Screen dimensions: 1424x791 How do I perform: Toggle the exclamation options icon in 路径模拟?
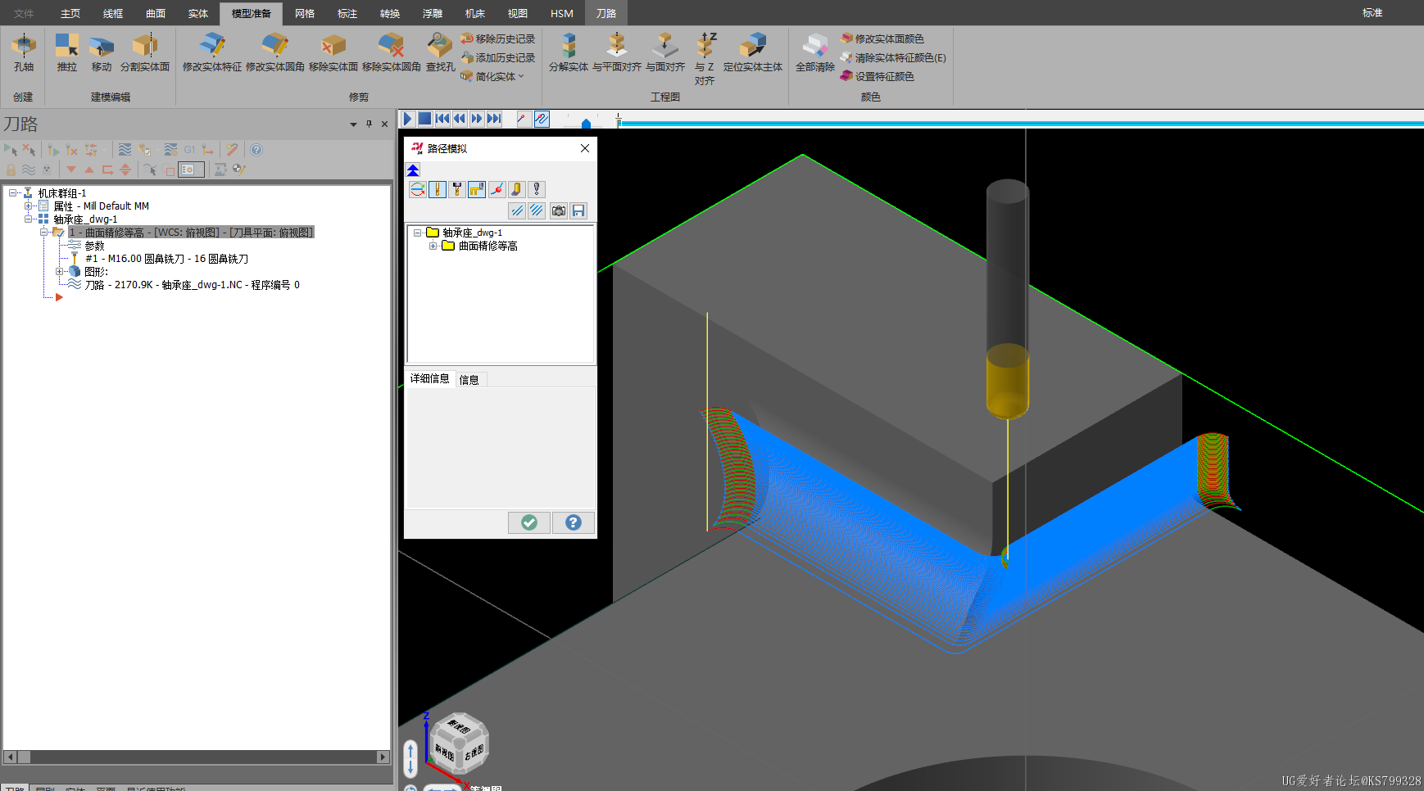click(536, 189)
